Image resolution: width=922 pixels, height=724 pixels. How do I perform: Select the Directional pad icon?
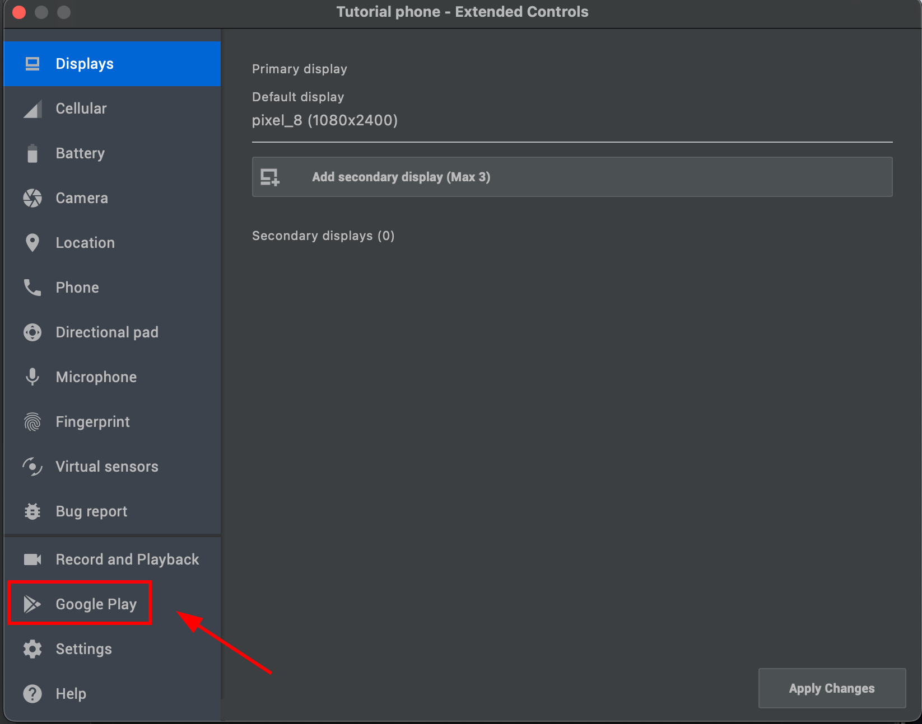[x=32, y=332]
